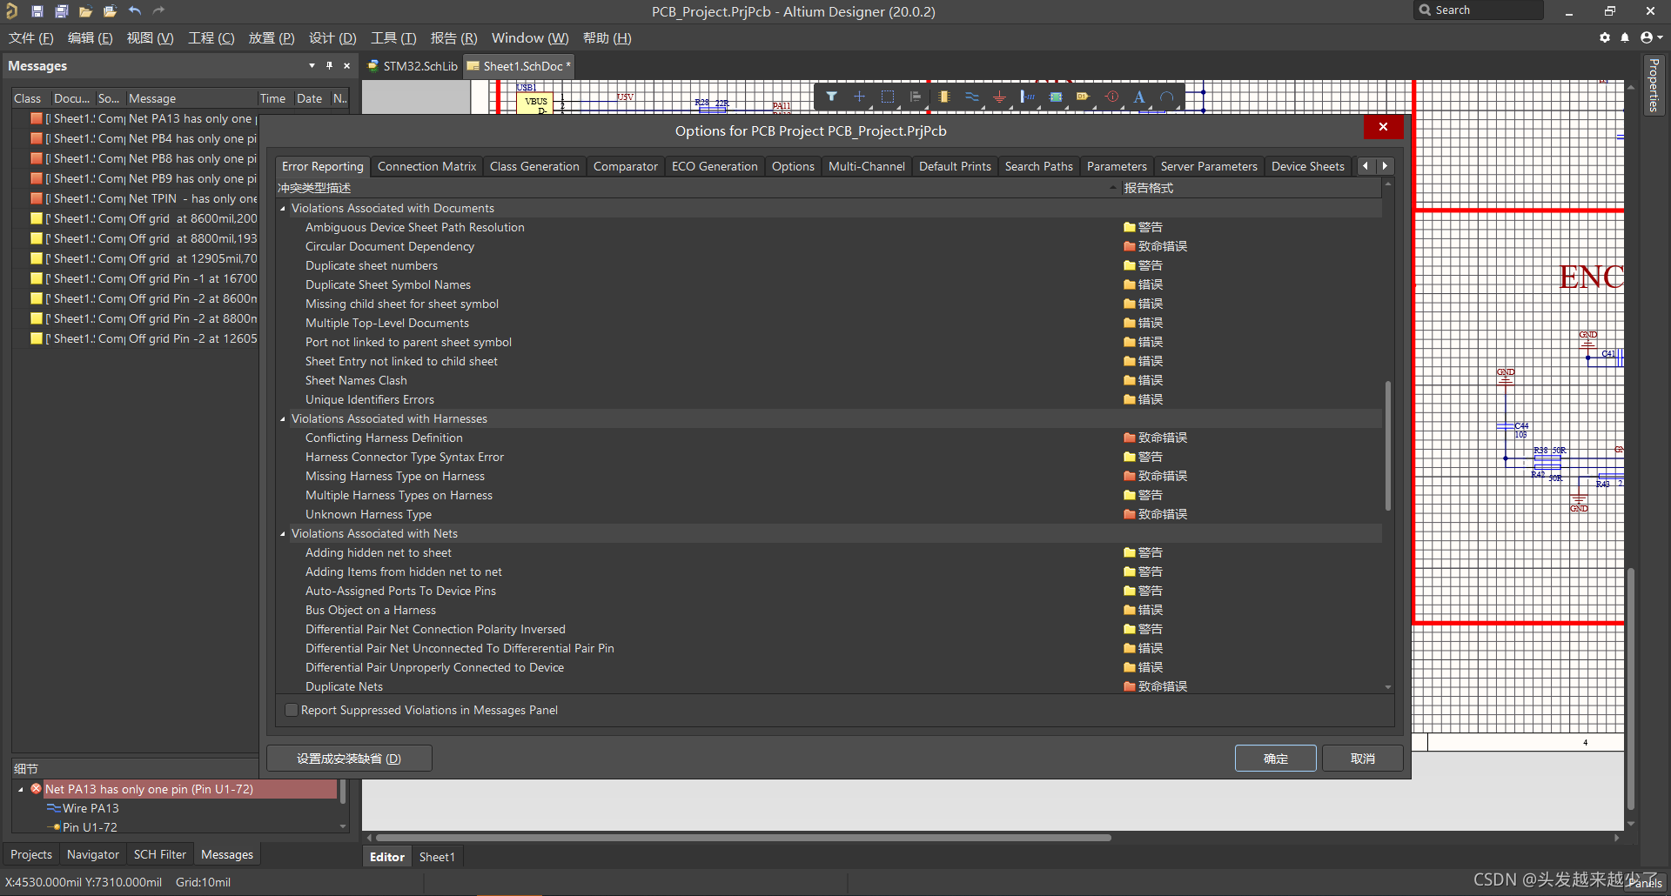The height and width of the screenshot is (896, 1671).
Task: Open the Properties side panel tab
Action: (1653, 84)
